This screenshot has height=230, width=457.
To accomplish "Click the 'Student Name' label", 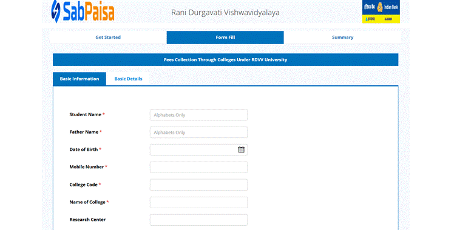I will click(x=86, y=114).
